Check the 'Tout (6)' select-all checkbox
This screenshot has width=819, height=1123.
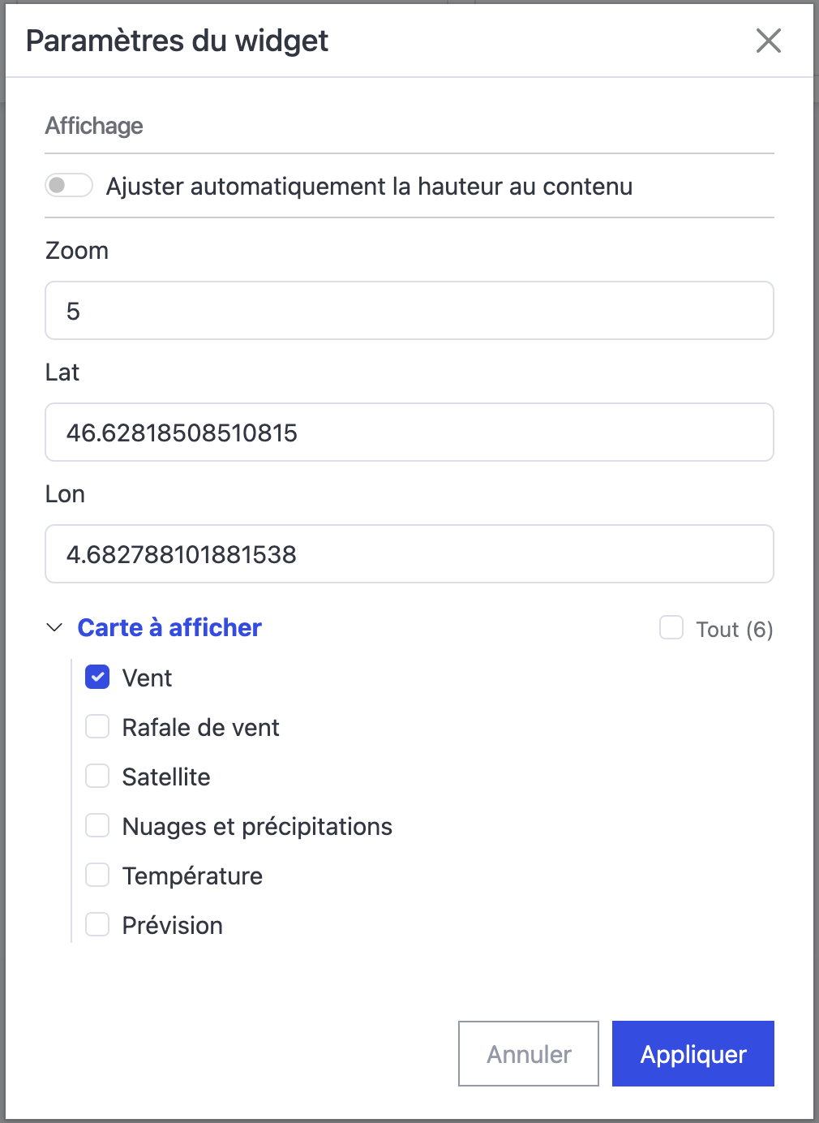(x=671, y=628)
